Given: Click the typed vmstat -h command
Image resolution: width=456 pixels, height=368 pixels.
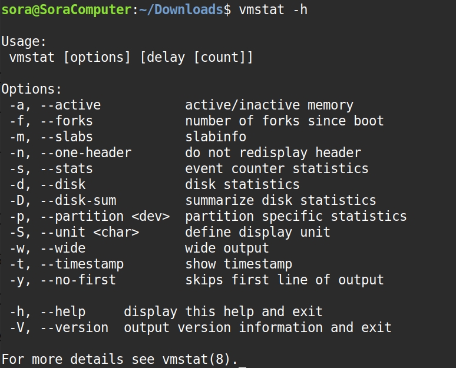Looking at the screenshot, I should click(x=273, y=9).
